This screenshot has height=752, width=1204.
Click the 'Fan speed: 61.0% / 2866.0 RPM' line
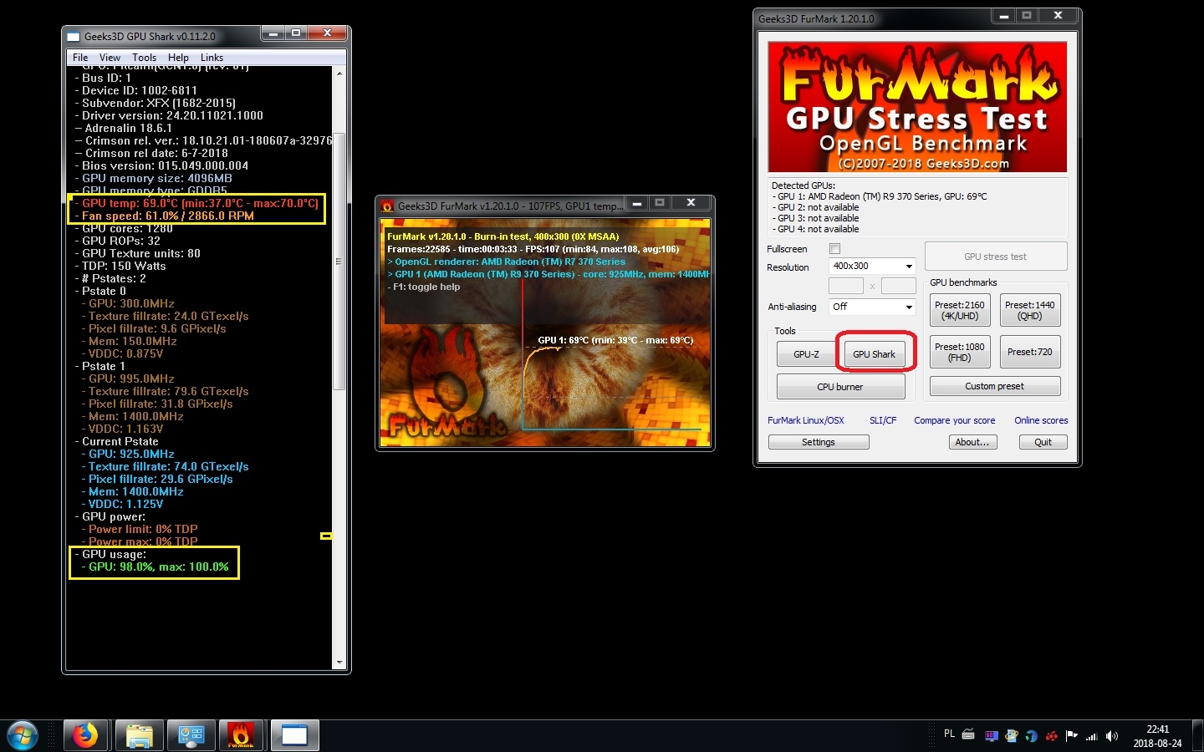(x=164, y=216)
